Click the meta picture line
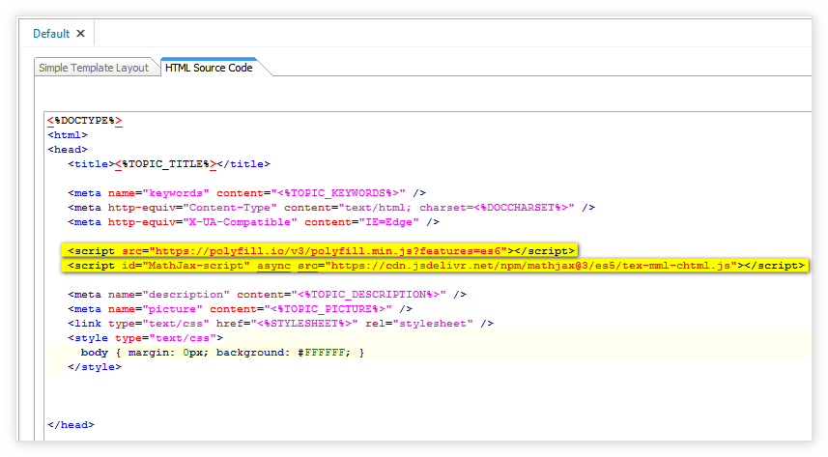Screen dimensions: 828x457 241,309
